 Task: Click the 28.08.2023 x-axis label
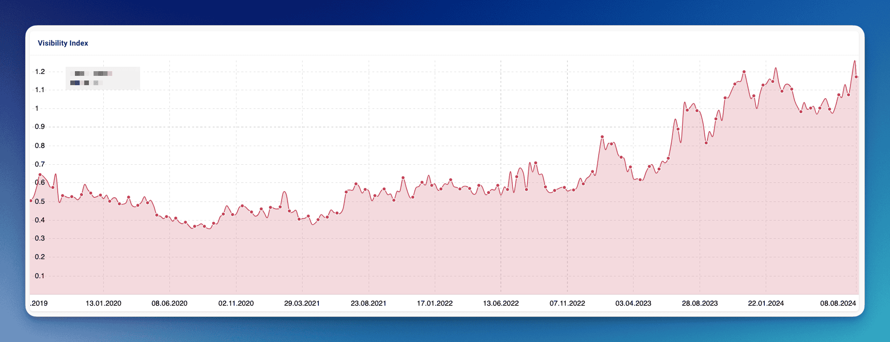pos(700,303)
